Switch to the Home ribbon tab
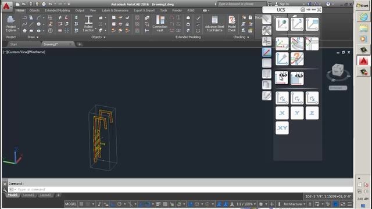This screenshot has height=209, width=372. (x=20, y=10)
